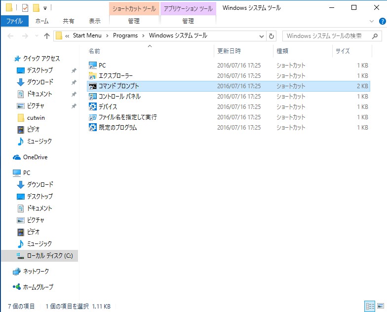Open the Help question mark icon

point(382,21)
